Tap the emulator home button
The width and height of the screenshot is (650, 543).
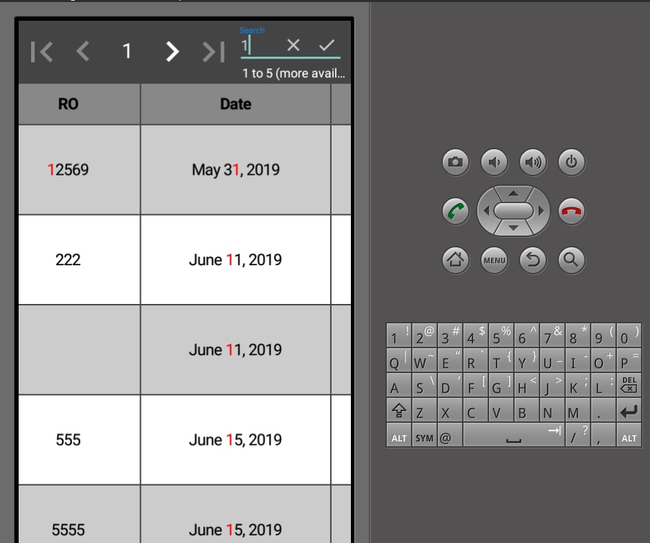456,260
